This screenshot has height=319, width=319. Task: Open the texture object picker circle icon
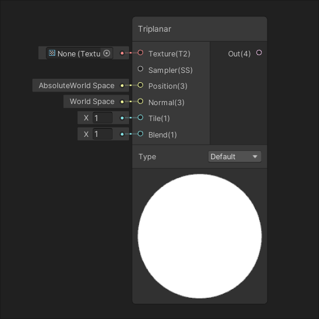tap(107, 53)
